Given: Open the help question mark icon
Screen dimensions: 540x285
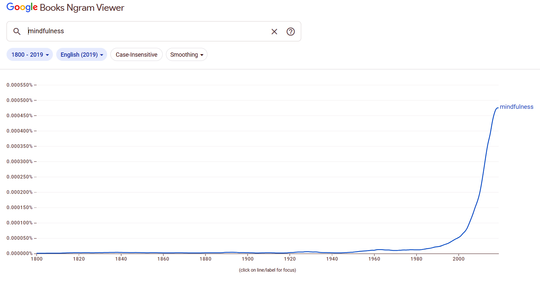Looking at the screenshot, I should pos(290,32).
